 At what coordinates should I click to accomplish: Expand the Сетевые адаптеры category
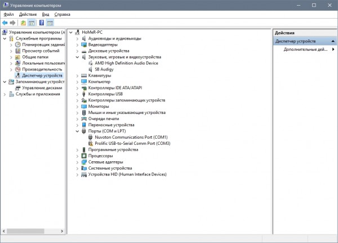77,162
